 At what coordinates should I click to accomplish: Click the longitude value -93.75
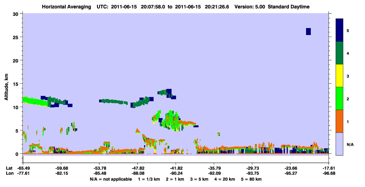click(x=252, y=173)
